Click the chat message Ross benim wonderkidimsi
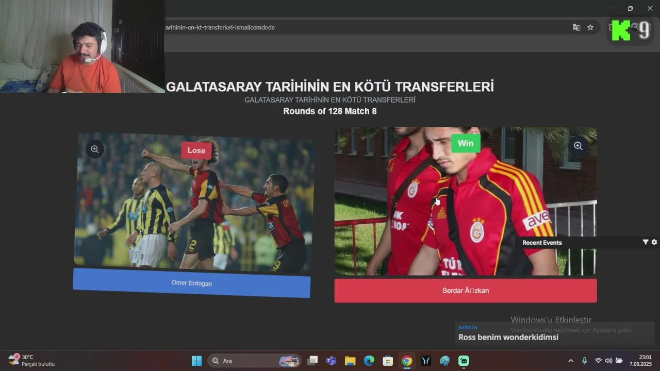This screenshot has width=660, height=371. [x=508, y=338]
